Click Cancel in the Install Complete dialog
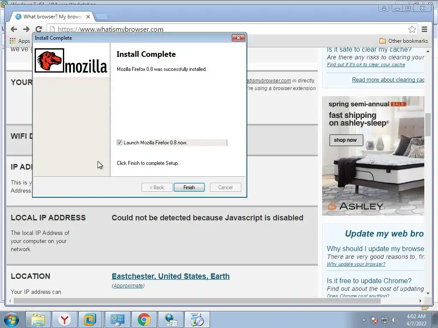This screenshot has width=438, height=328. coord(225,187)
